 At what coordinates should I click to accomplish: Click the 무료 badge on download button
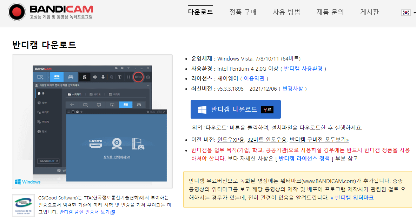pyautogui.click(x=267, y=109)
